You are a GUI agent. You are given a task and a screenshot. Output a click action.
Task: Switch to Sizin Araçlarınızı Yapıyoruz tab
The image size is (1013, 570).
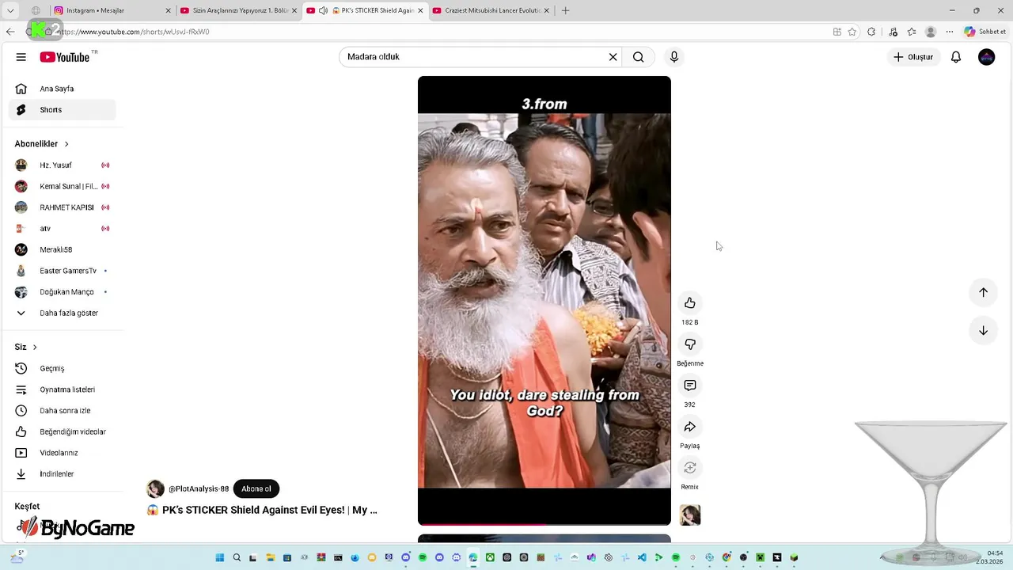tap(237, 10)
